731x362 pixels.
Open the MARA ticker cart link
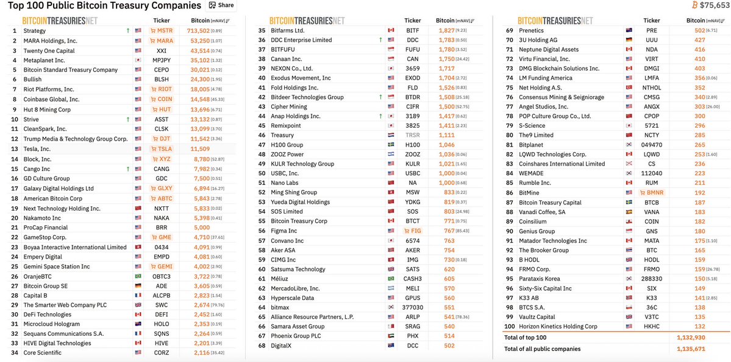(162, 41)
